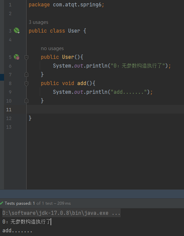Viewport: 184px width, 236px height.
Task: Open the "3 usages" hint above class User
Action: (38, 22)
